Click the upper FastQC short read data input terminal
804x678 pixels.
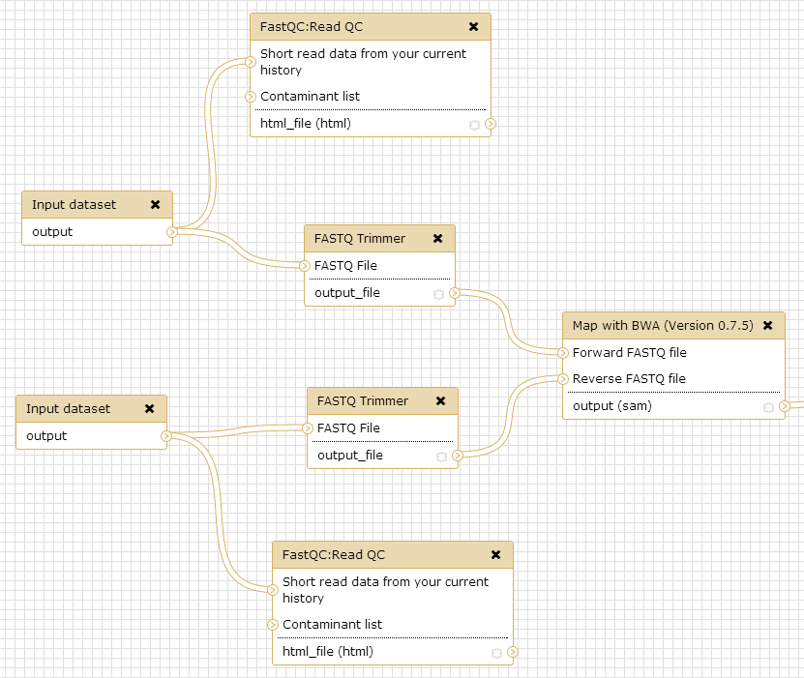[x=251, y=62]
